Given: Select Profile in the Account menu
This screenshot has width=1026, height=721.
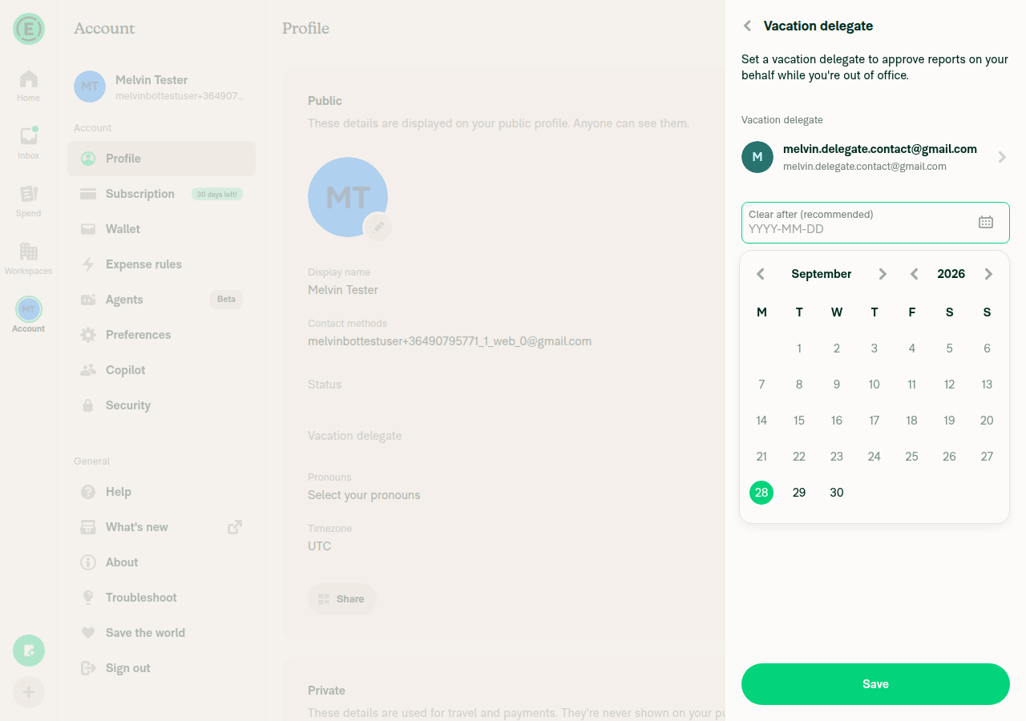Looking at the screenshot, I should tap(161, 159).
